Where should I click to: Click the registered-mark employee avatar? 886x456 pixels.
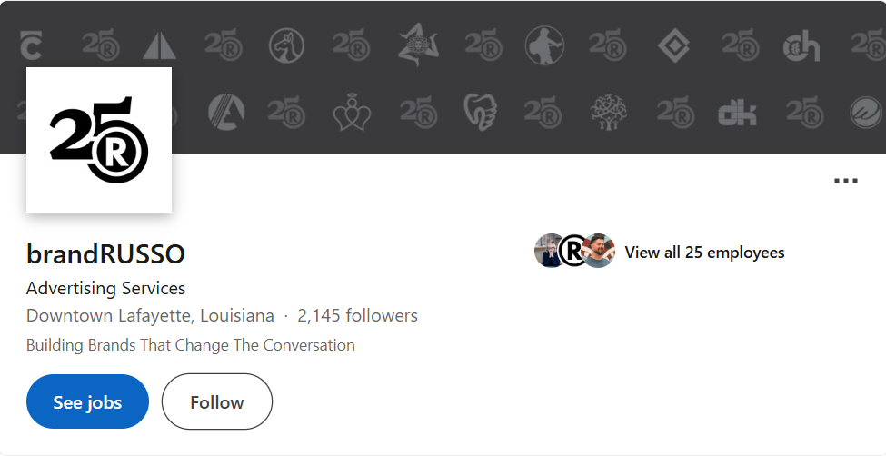point(573,251)
